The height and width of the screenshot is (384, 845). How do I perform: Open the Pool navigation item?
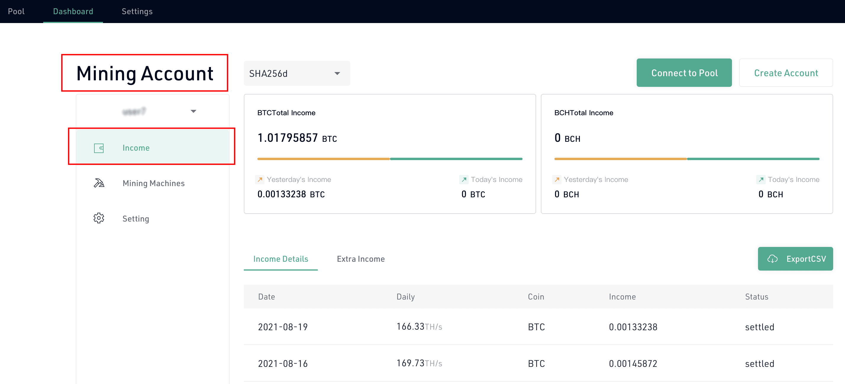pyautogui.click(x=16, y=12)
